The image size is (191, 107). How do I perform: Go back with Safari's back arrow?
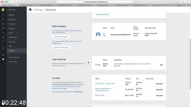[10, 2]
